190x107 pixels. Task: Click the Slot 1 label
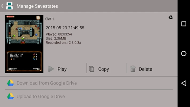tap(49, 19)
